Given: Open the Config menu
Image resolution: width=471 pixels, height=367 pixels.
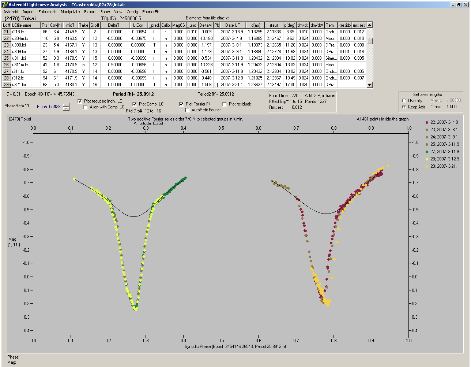Looking at the screenshot, I should (132, 12).
